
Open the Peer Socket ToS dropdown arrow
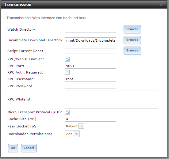click(x=82, y=126)
